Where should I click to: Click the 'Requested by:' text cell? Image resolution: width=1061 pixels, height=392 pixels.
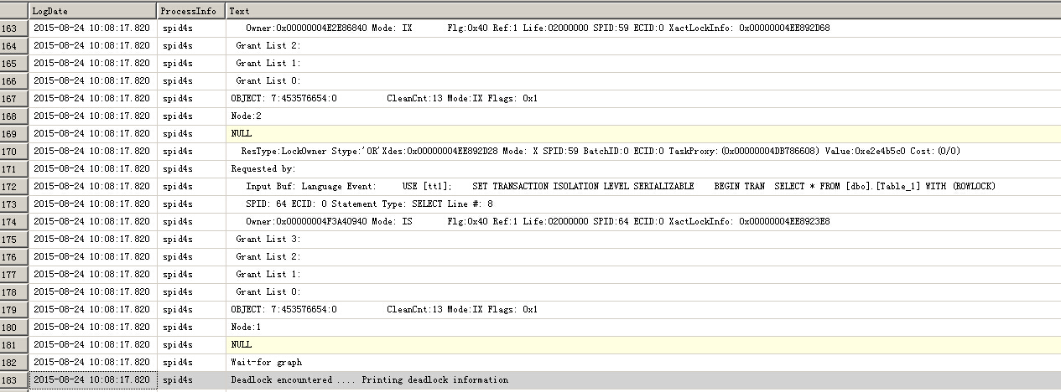point(643,168)
